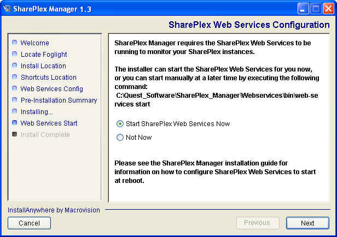Click the Web Services Config step label
This screenshot has height=237, width=337.
(52, 89)
